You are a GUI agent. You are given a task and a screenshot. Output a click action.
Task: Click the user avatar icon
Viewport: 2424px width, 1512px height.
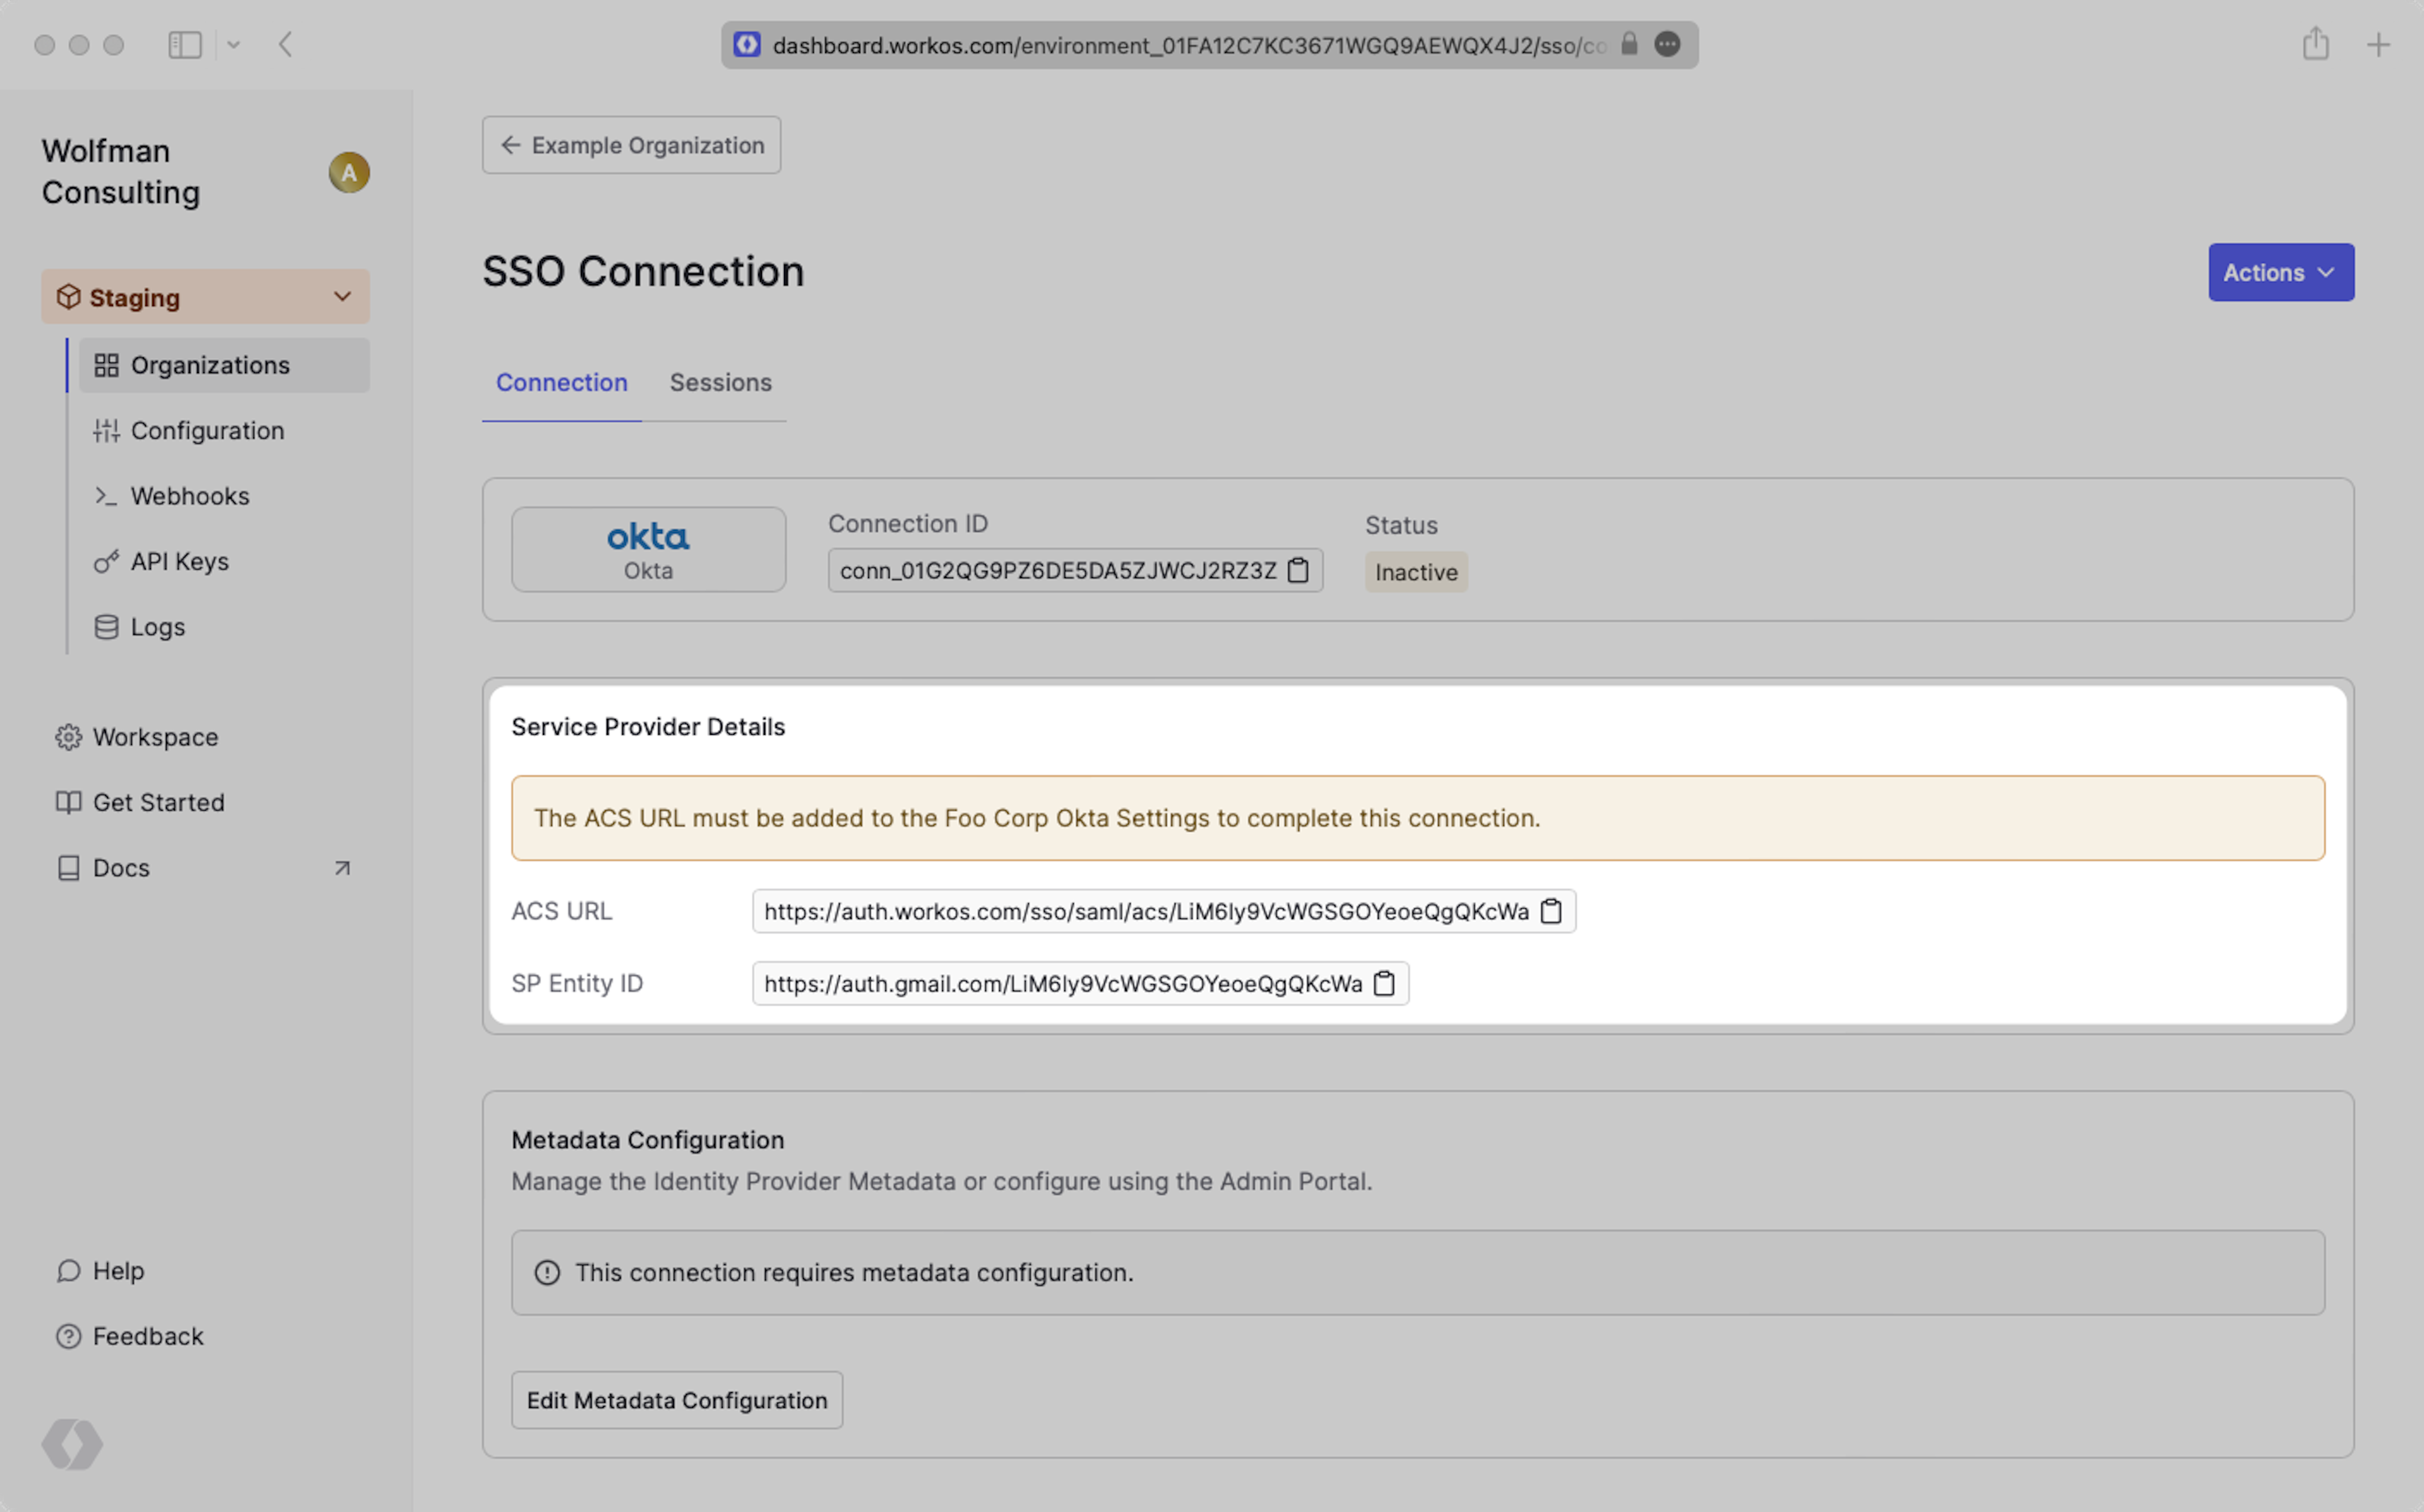(349, 172)
